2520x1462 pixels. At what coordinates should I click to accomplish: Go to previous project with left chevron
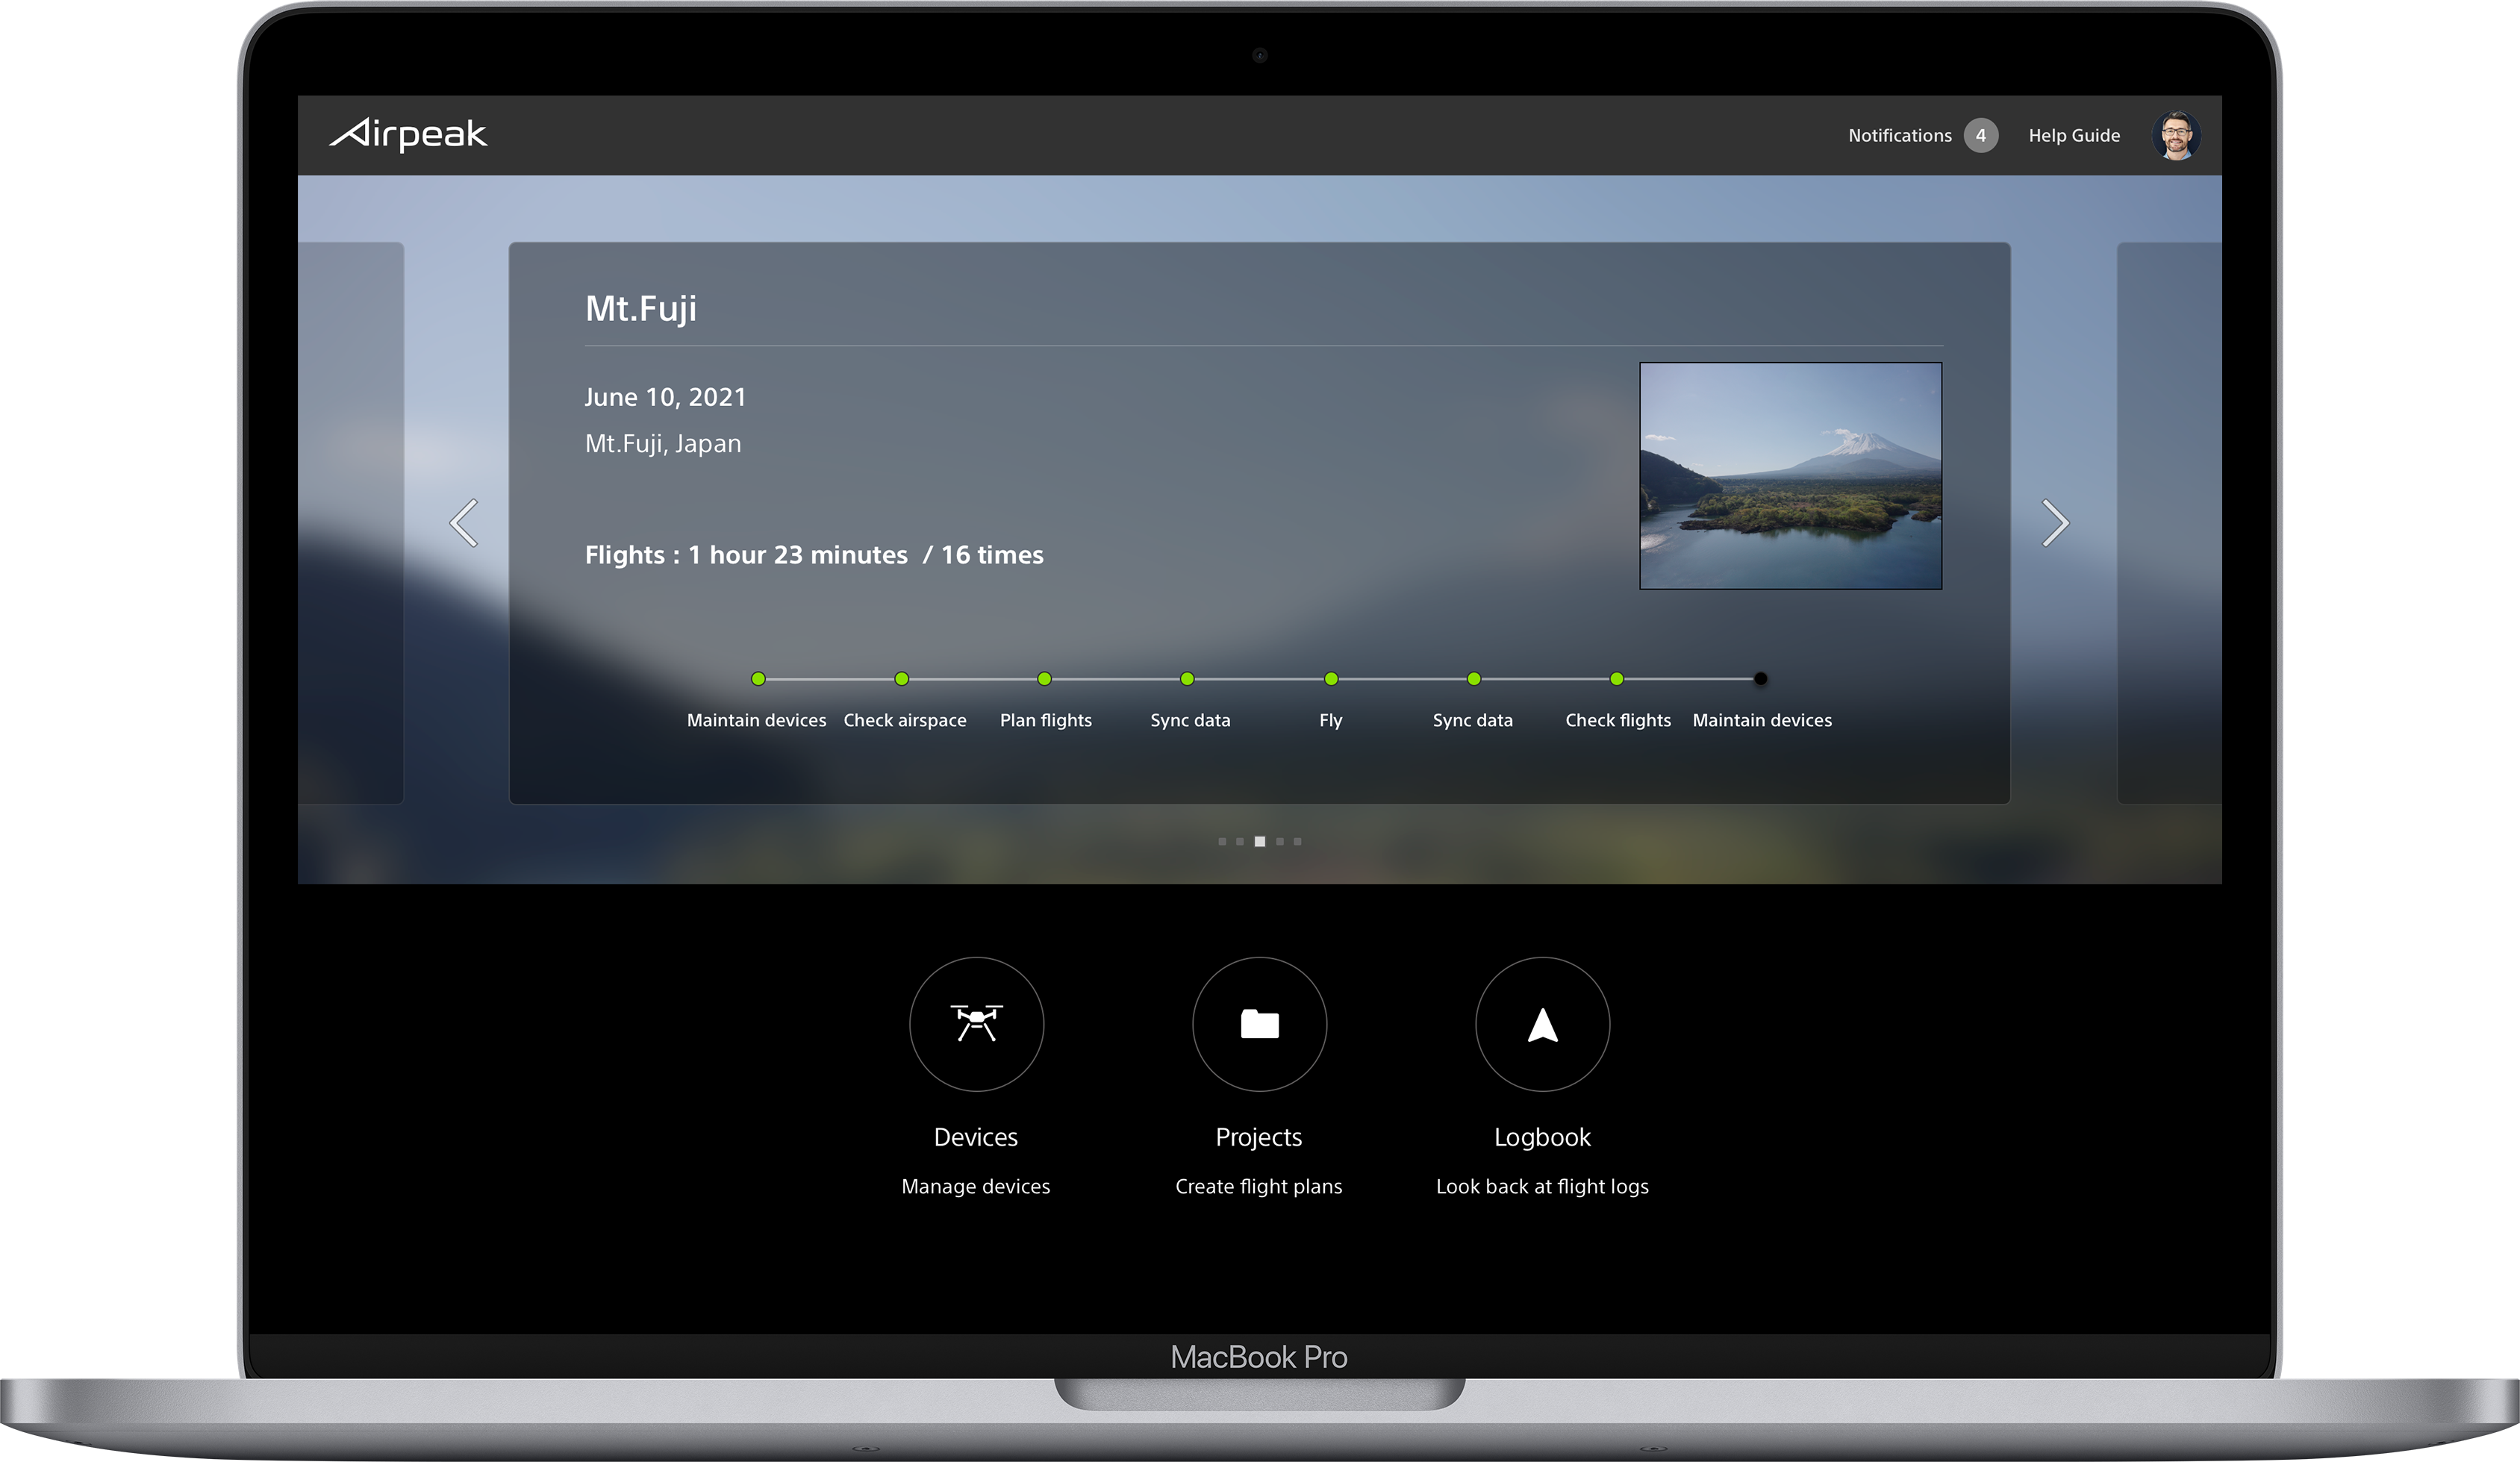464,523
